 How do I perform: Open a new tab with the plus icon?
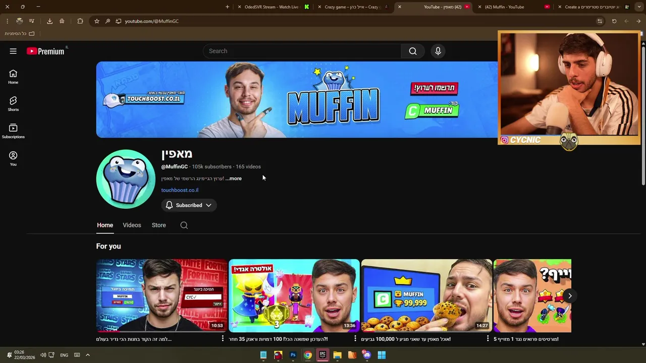(x=227, y=7)
